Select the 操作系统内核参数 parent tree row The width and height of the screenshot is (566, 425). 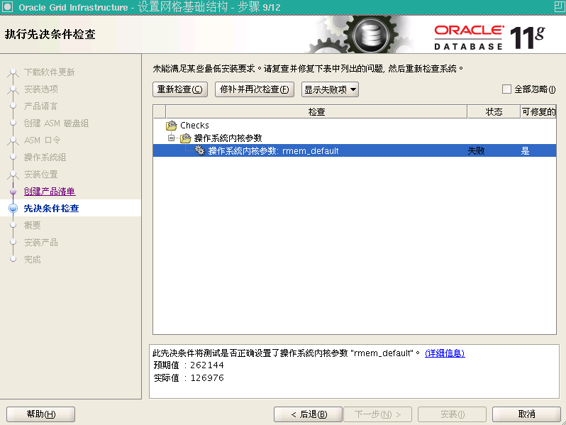(x=355, y=138)
